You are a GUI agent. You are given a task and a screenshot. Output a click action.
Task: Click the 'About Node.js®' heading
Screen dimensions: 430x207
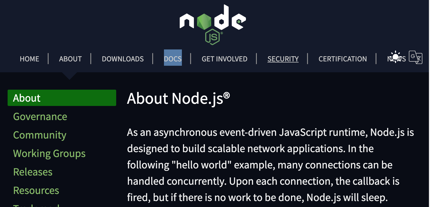coord(179,98)
